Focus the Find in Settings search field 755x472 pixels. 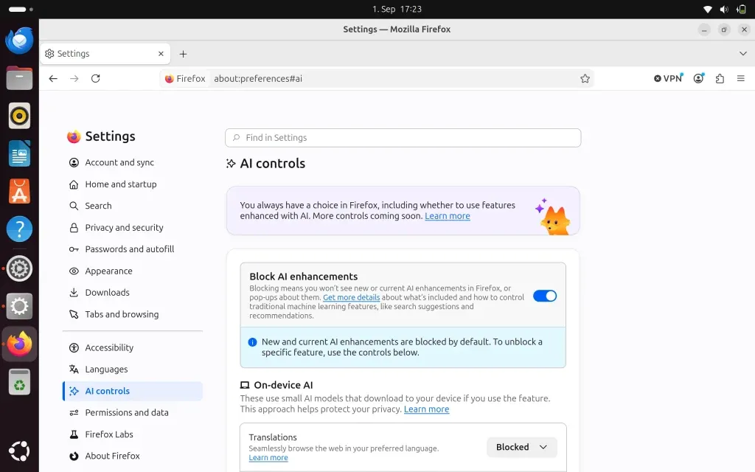click(x=403, y=138)
